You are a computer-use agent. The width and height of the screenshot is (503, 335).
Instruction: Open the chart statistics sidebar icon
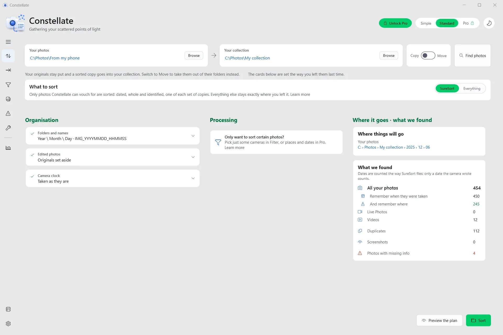click(x=8, y=148)
